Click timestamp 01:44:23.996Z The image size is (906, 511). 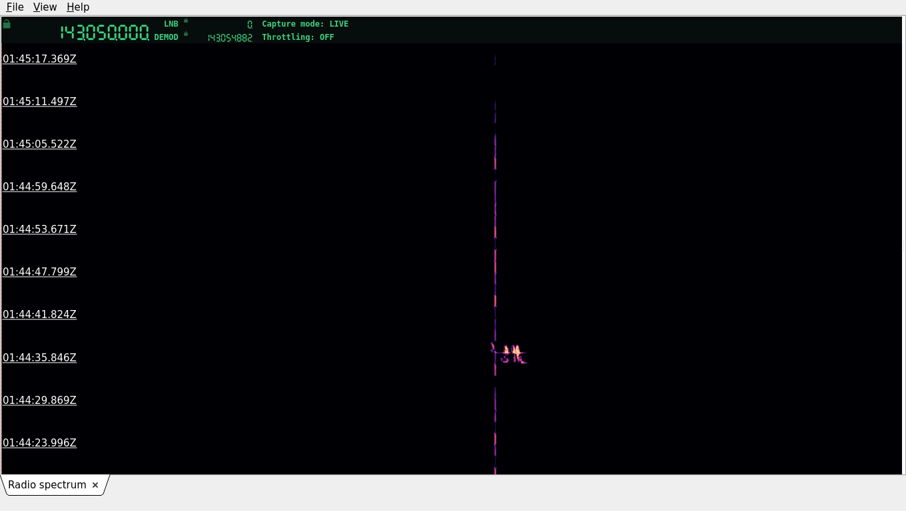39,443
